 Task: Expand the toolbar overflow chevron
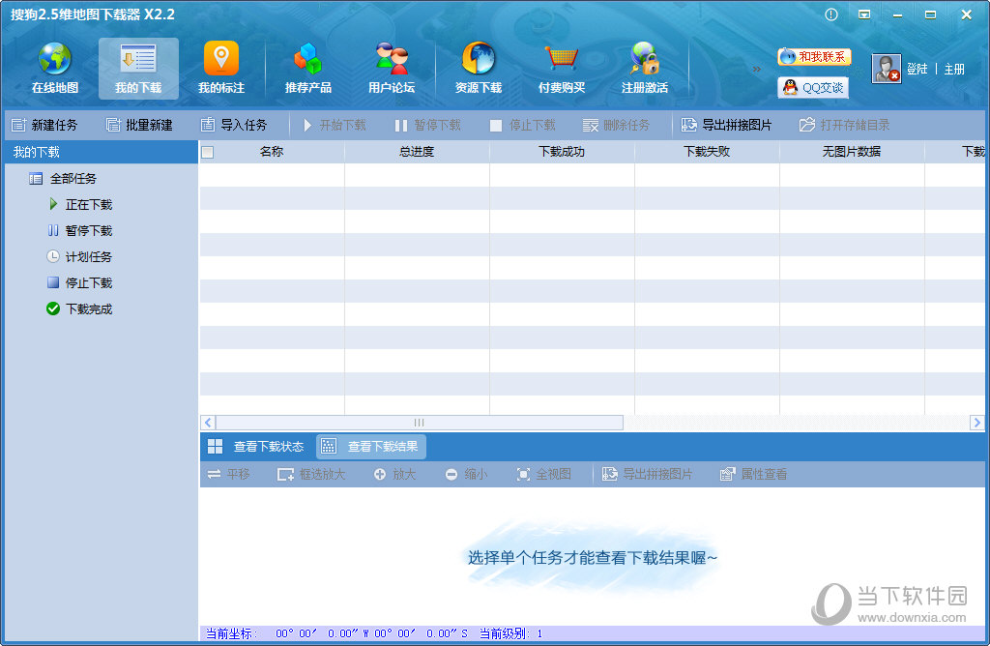coord(756,69)
